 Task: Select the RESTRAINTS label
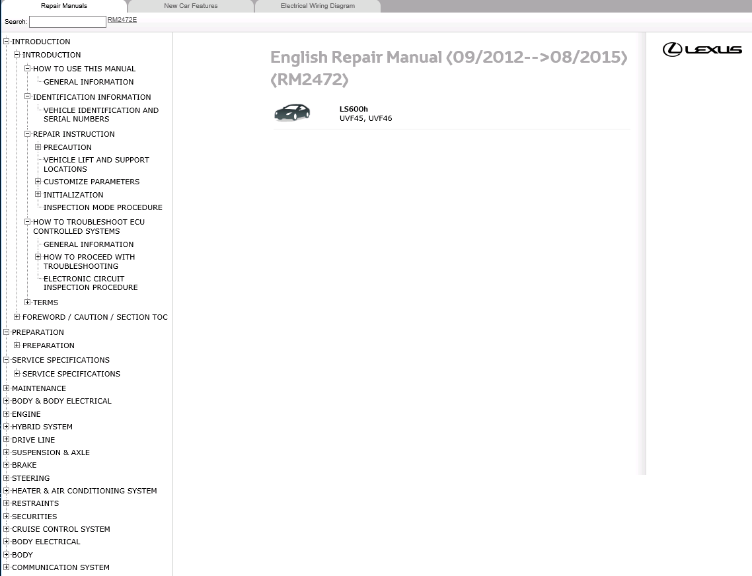[x=36, y=503]
